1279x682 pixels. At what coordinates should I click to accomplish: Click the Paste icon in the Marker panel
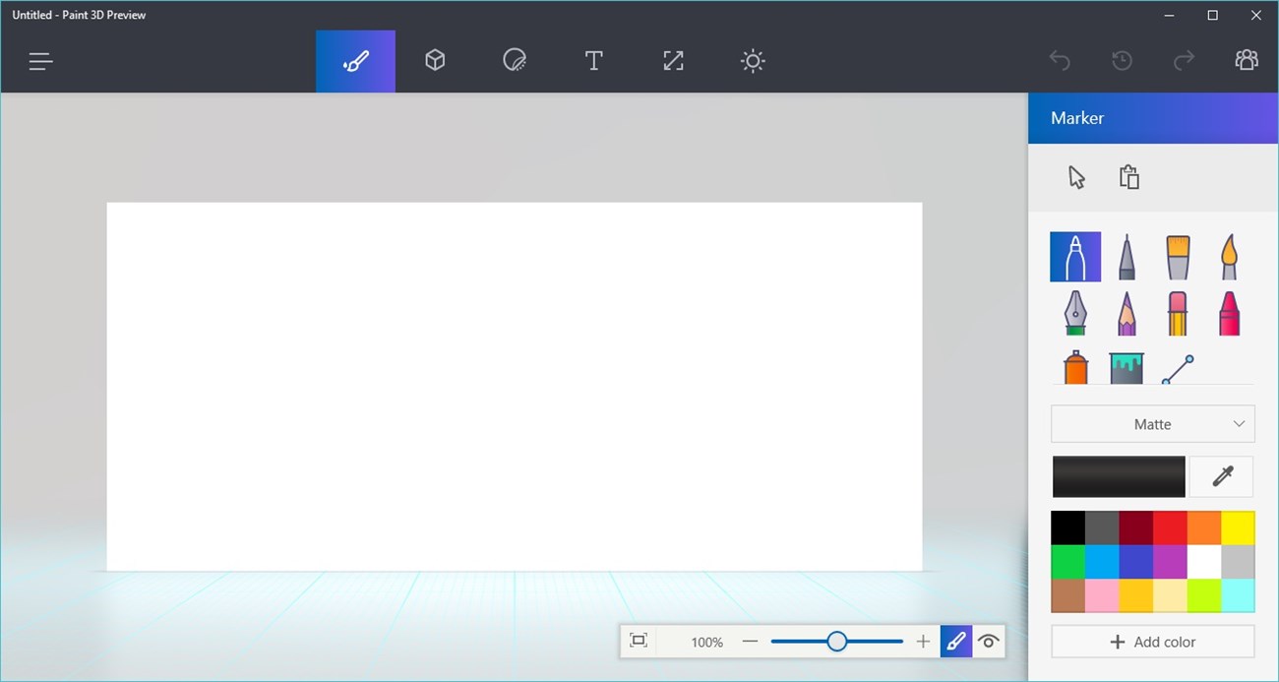1128,177
